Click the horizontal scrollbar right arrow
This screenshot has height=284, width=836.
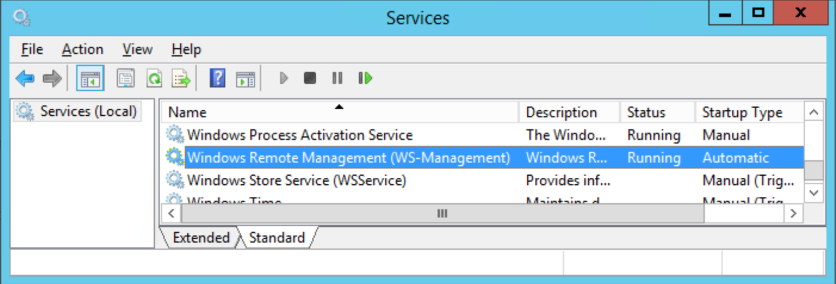[793, 214]
